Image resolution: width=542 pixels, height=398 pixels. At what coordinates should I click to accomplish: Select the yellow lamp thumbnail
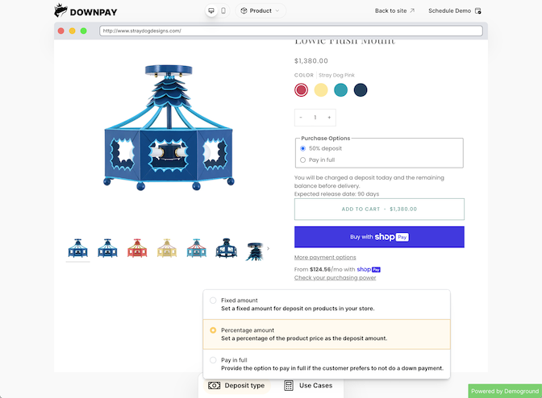(x=167, y=248)
